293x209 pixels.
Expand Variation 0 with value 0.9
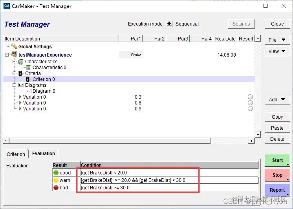[x=20, y=108]
